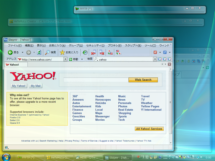Open ツール(T) menu
The height and width of the screenshot is (161, 215).
150,45
